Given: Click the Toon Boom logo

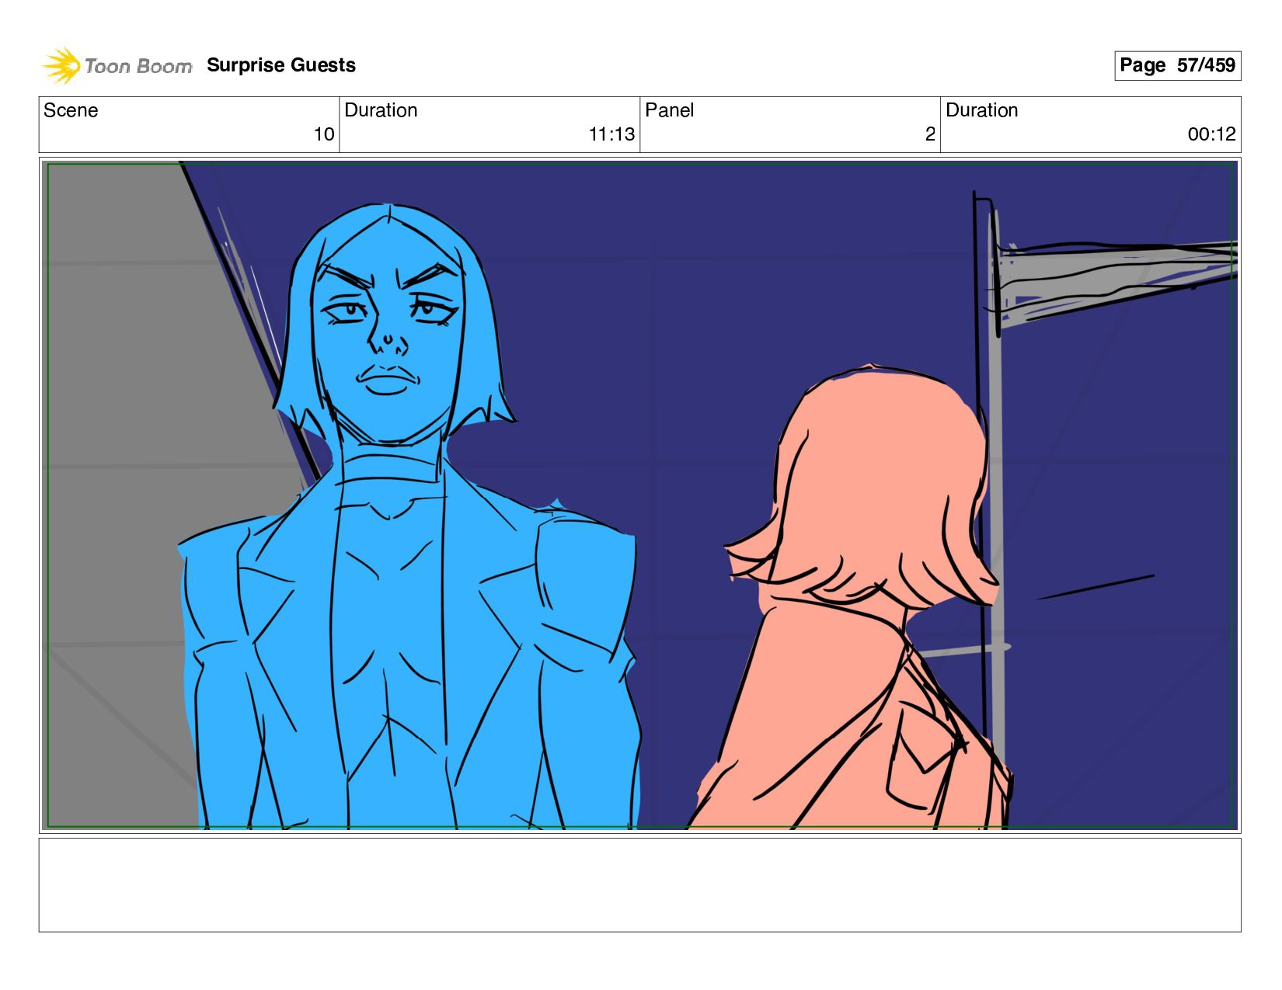Looking at the screenshot, I should pyautogui.click(x=117, y=66).
